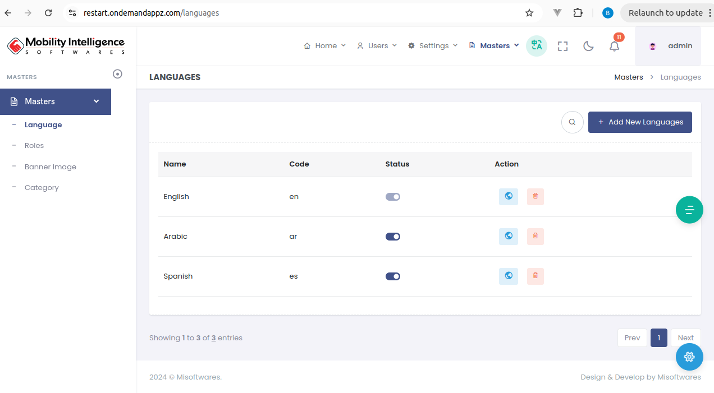Viewport: 714px width, 393px height.
Task: Open notifications bell with 11 badge
Action: (614, 46)
